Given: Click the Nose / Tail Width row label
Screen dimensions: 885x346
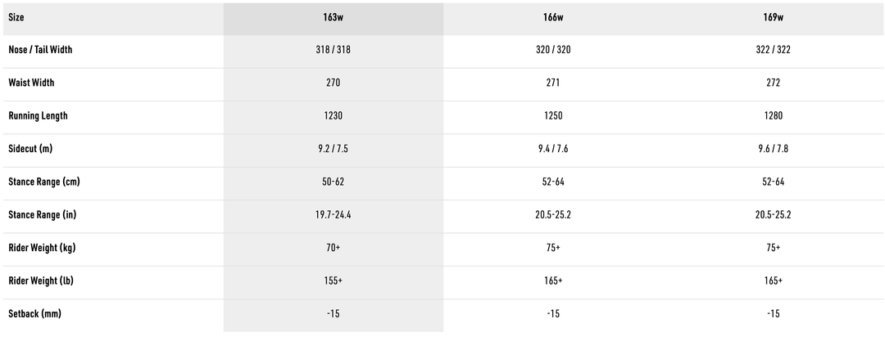Looking at the screenshot, I should [x=40, y=50].
